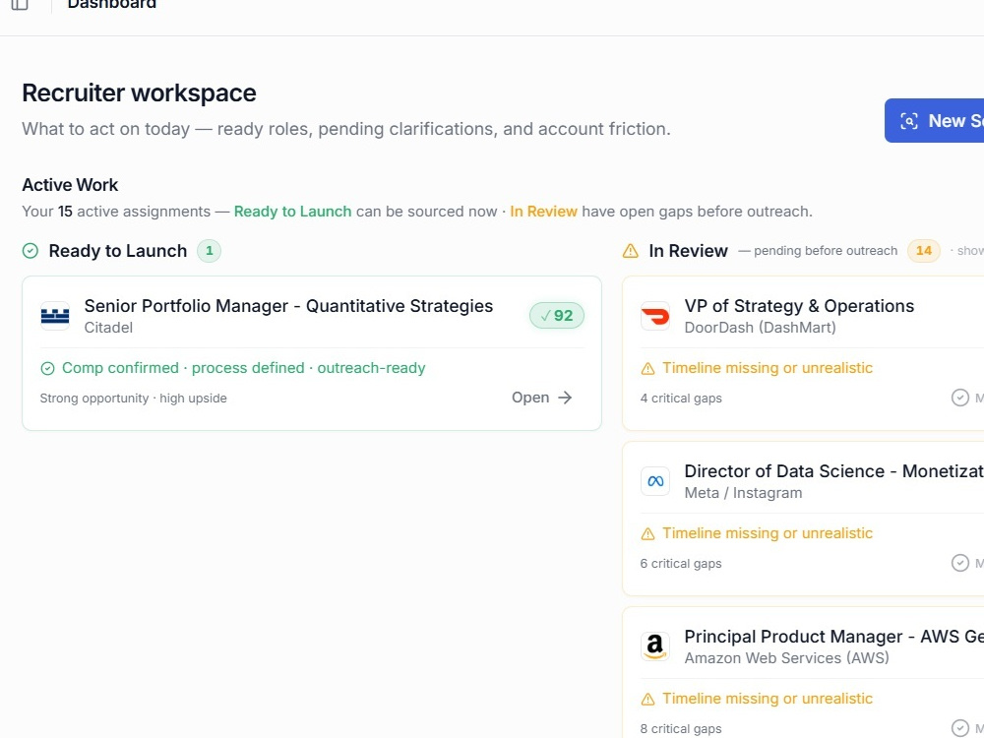Screen dimensions: 984x738
Task: Open Director of Data Science card title
Action: pos(834,471)
